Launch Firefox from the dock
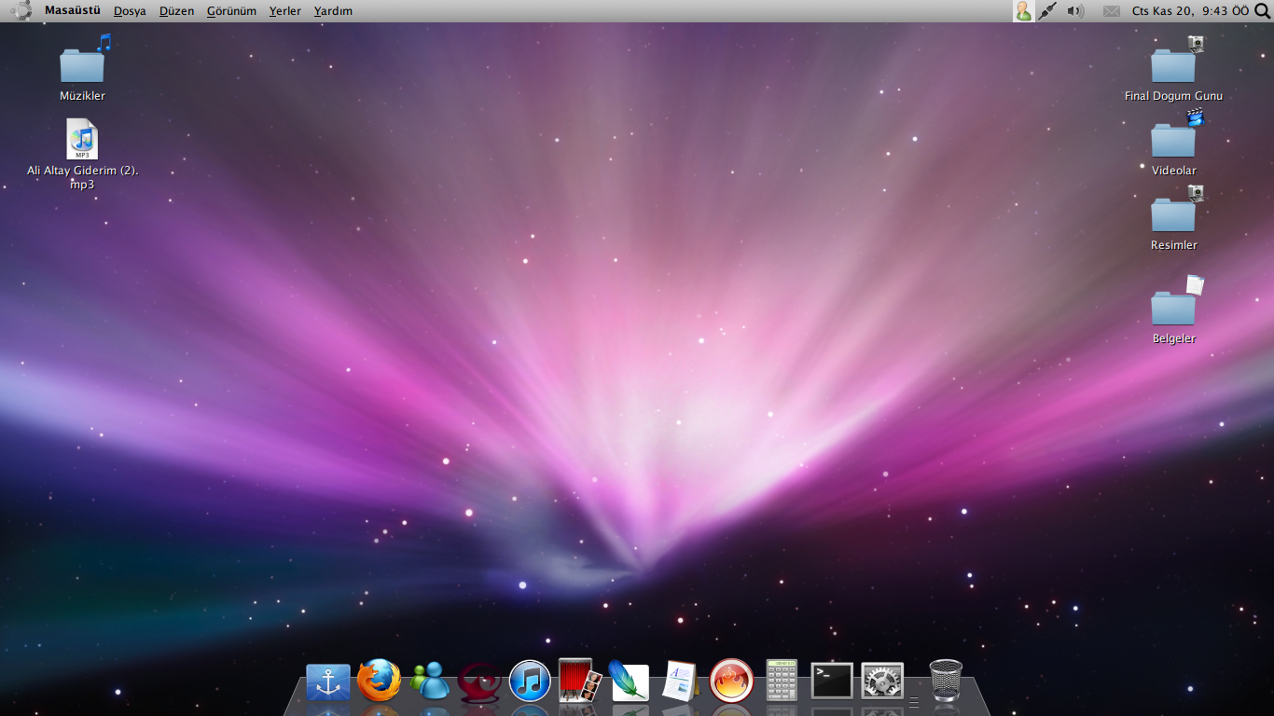Viewport: 1274px width, 716px height. (x=380, y=681)
